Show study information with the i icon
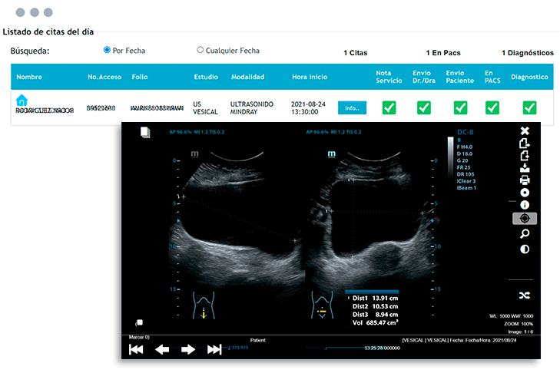560x373 pixels. pyautogui.click(x=525, y=205)
